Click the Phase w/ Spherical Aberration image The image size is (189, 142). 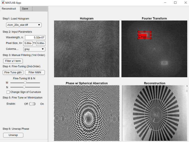[87, 113]
